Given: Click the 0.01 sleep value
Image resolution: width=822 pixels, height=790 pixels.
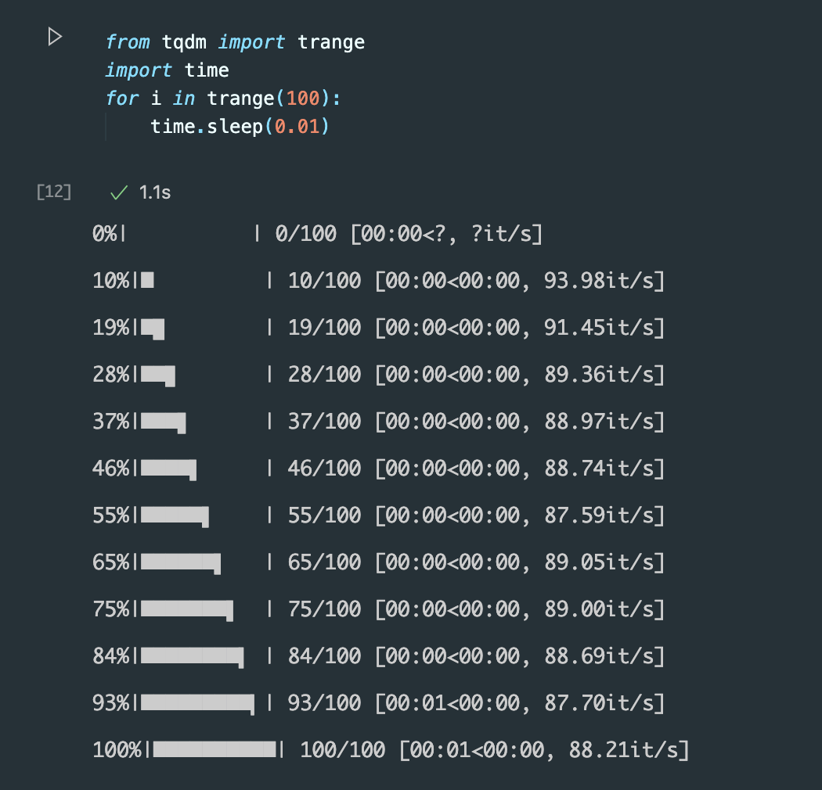Looking at the screenshot, I should 297,126.
